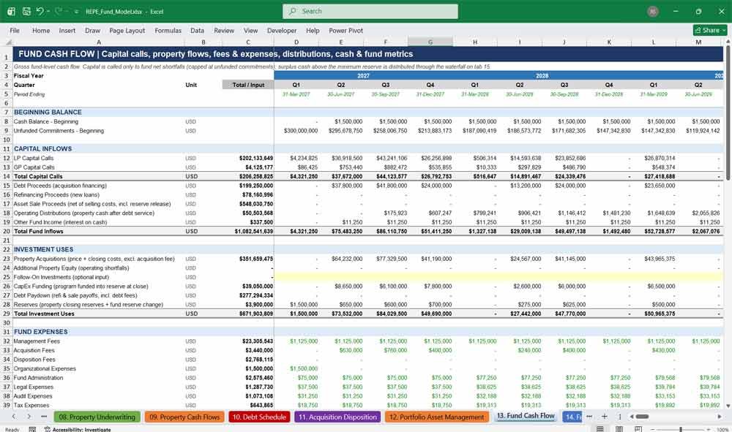Switch to 10. Debt Schedule sheet tab

pos(259,417)
